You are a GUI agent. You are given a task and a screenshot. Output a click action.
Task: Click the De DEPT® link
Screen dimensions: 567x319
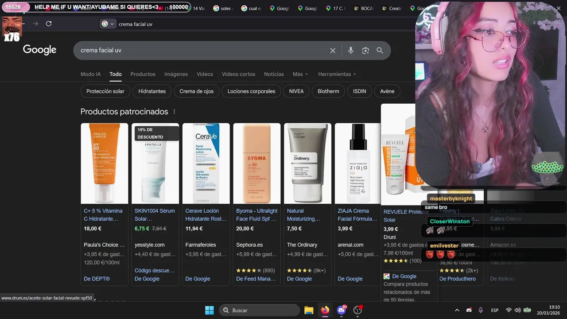click(x=97, y=279)
